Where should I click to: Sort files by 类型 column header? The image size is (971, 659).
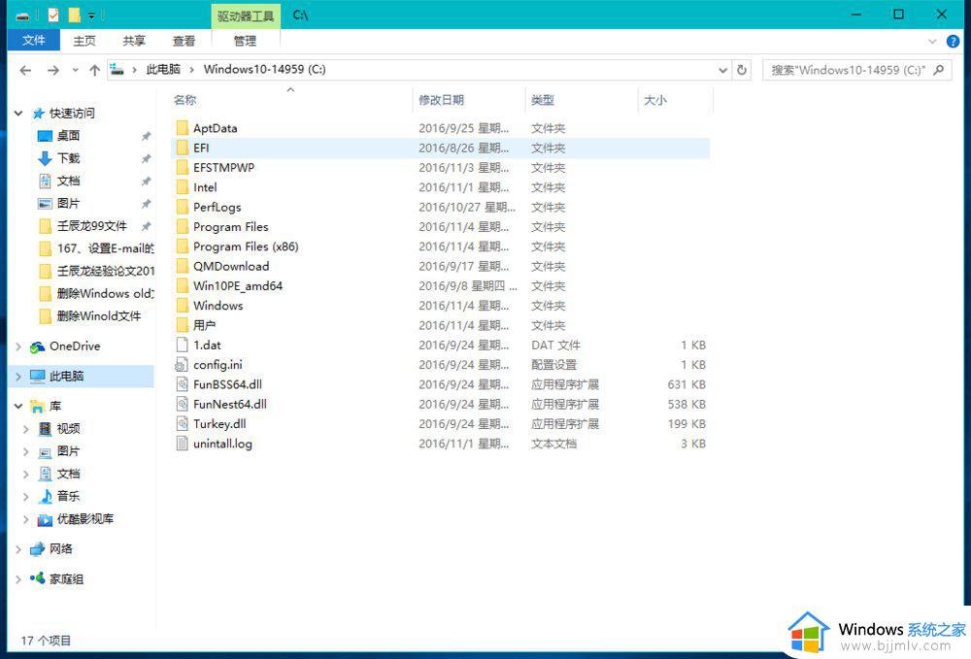point(582,100)
